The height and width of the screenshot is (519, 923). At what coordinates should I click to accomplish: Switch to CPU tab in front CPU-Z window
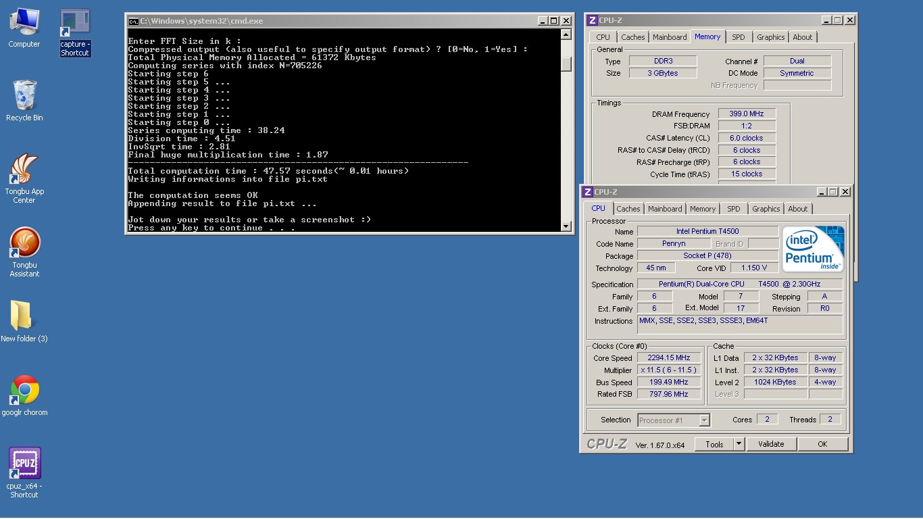598,208
